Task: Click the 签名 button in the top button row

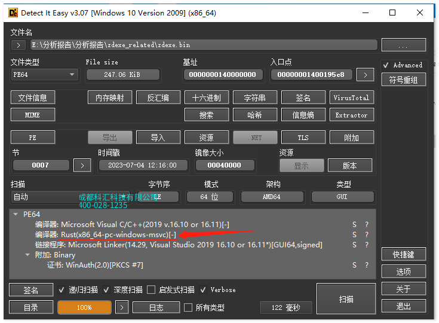Action: (303, 98)
